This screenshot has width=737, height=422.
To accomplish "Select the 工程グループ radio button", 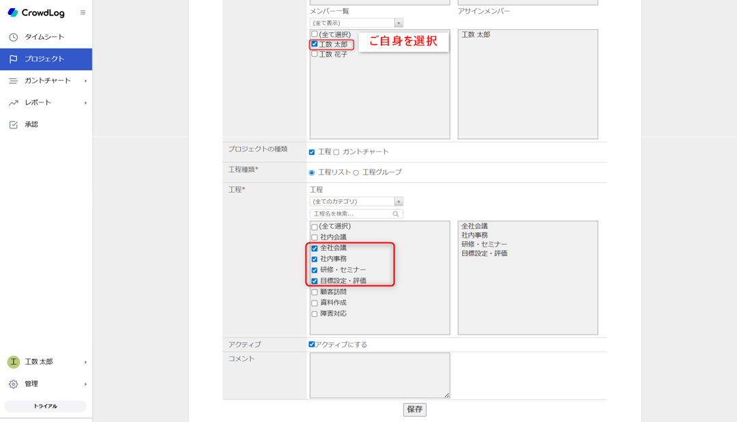I will (356, 173).
